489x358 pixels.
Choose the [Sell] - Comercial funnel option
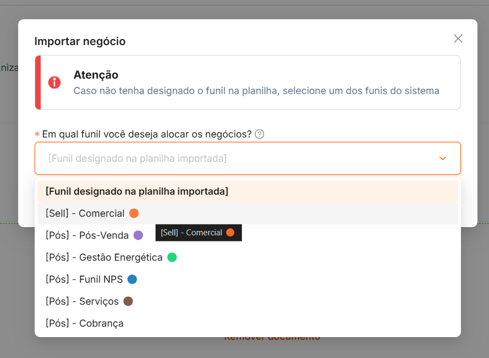(x=85, y=213)
